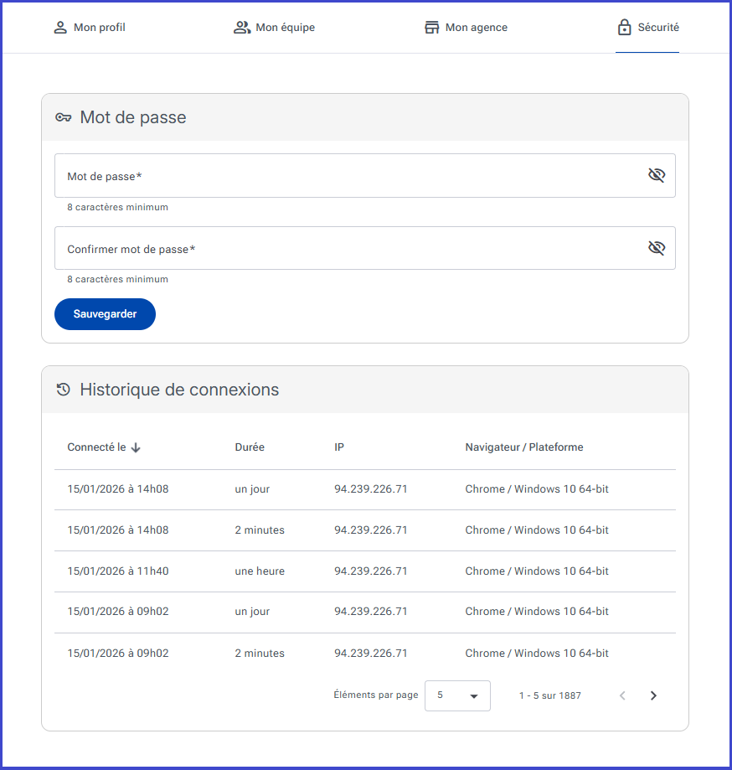Click the person icon beside Mon profil

[60, 28]
